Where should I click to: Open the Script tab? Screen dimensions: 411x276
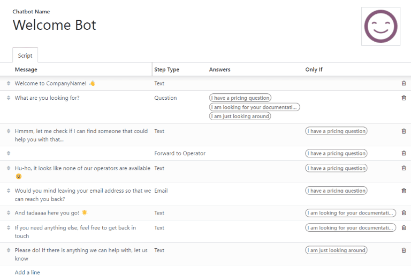coord(25,56)
